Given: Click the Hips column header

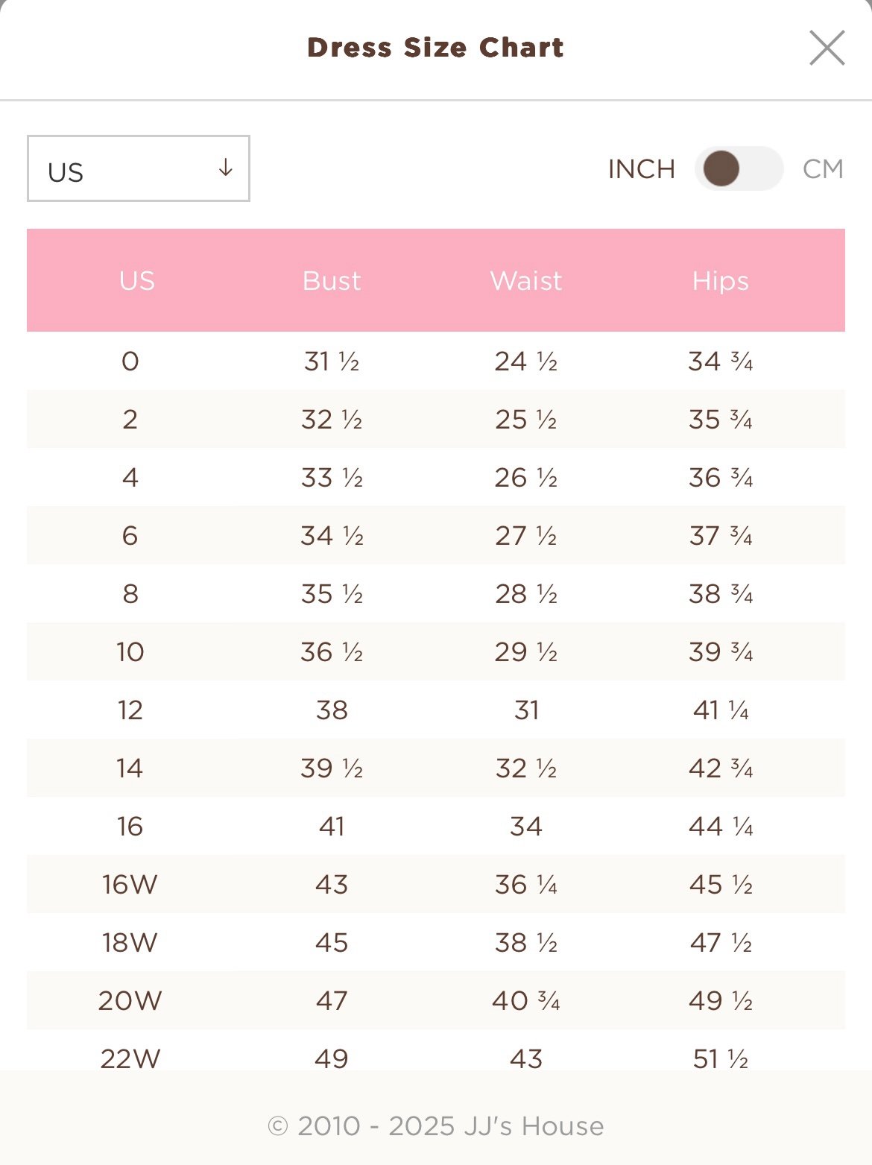Looking at the screenshot, I should pos(721,281).
